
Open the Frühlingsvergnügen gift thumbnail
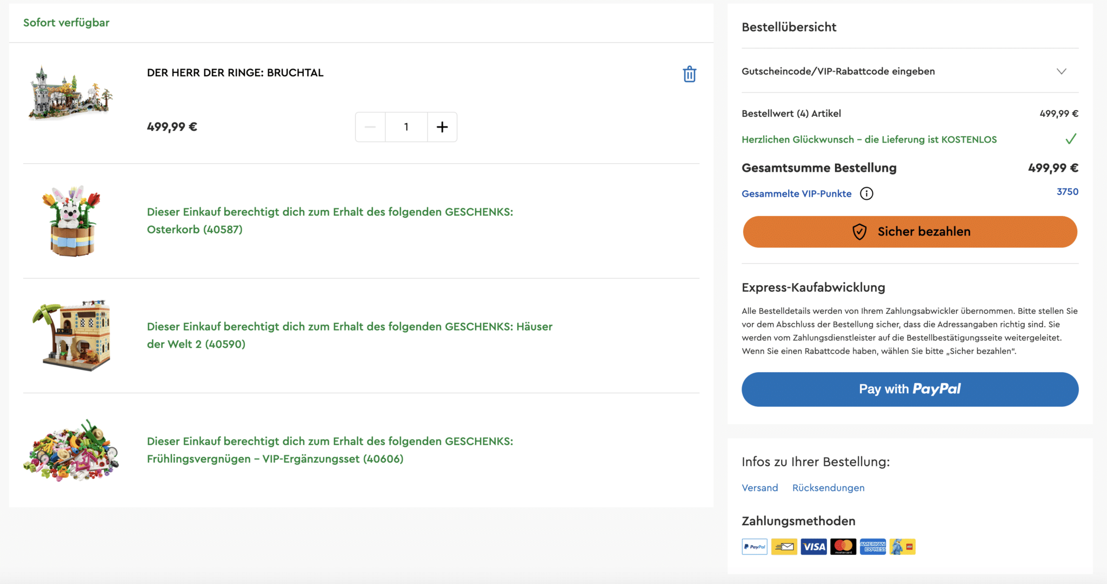pyautogui.click(x=71, y=450)
